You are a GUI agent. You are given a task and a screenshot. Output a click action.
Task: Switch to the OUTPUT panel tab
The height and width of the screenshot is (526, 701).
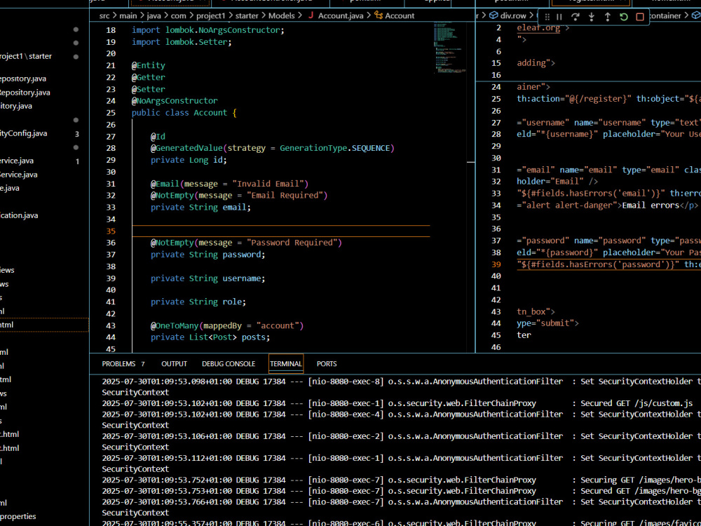tap(174, 363)
